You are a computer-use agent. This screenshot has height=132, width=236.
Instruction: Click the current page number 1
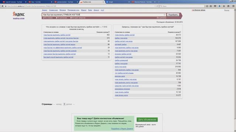tap(64, 104)
